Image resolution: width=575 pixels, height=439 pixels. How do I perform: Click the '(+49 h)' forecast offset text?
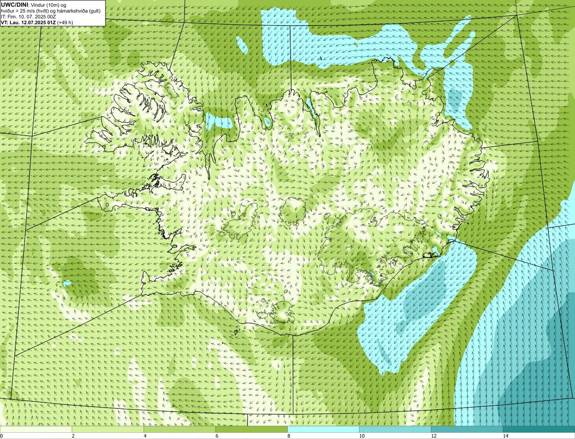(65, 22)
